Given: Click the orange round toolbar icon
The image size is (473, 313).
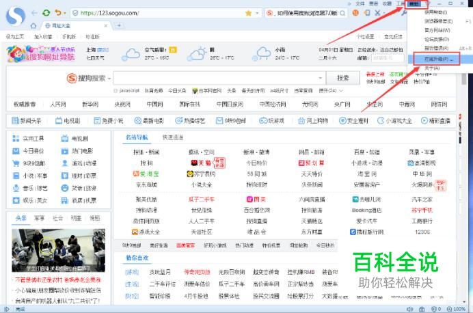Looking at the screenshot, I should pos(355,13).
